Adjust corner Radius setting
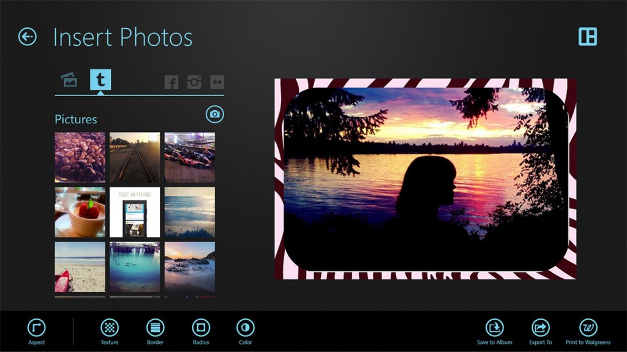This screenshot has width=627, height=352. [201, 328]
